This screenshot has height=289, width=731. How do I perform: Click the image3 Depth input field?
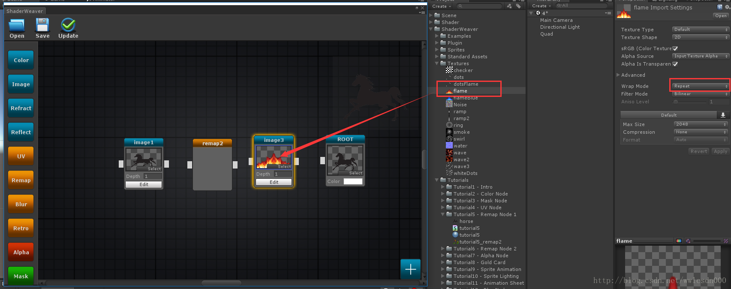283,174
